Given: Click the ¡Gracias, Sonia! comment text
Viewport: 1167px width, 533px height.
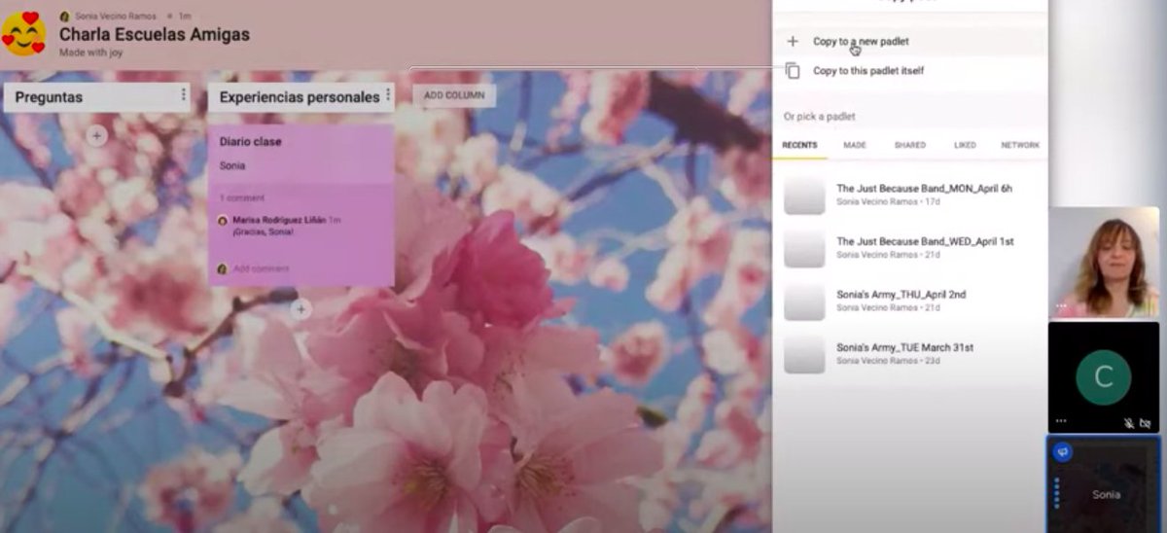Looking at the screenshot, I should (x=262, y=232).
